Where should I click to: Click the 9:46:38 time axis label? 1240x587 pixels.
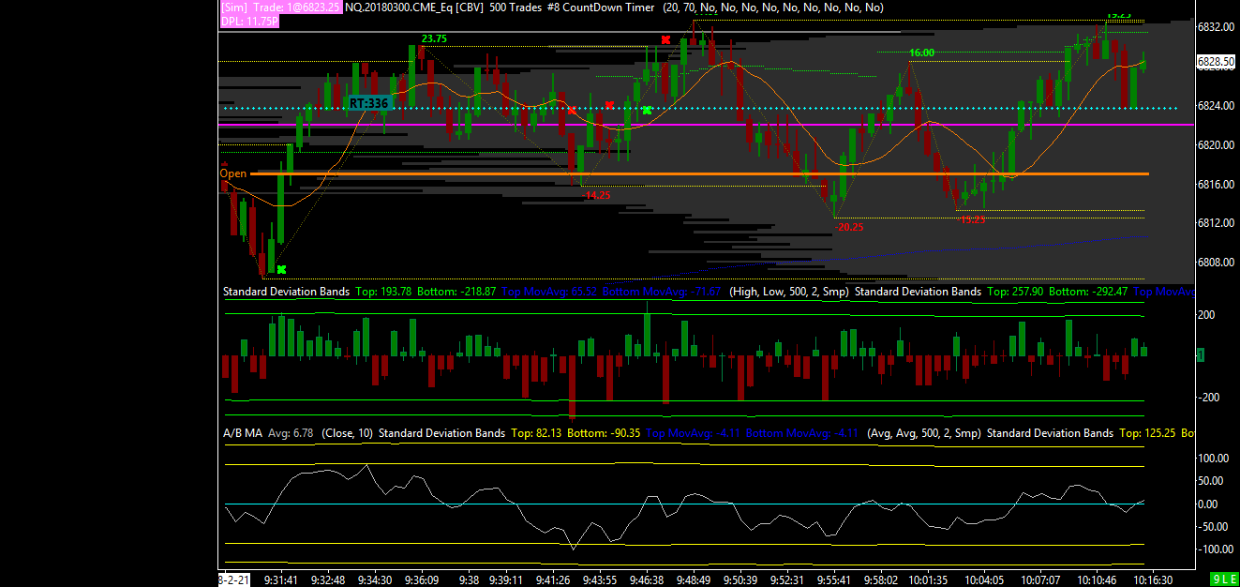pyautogui.click(x=647, y=579)
